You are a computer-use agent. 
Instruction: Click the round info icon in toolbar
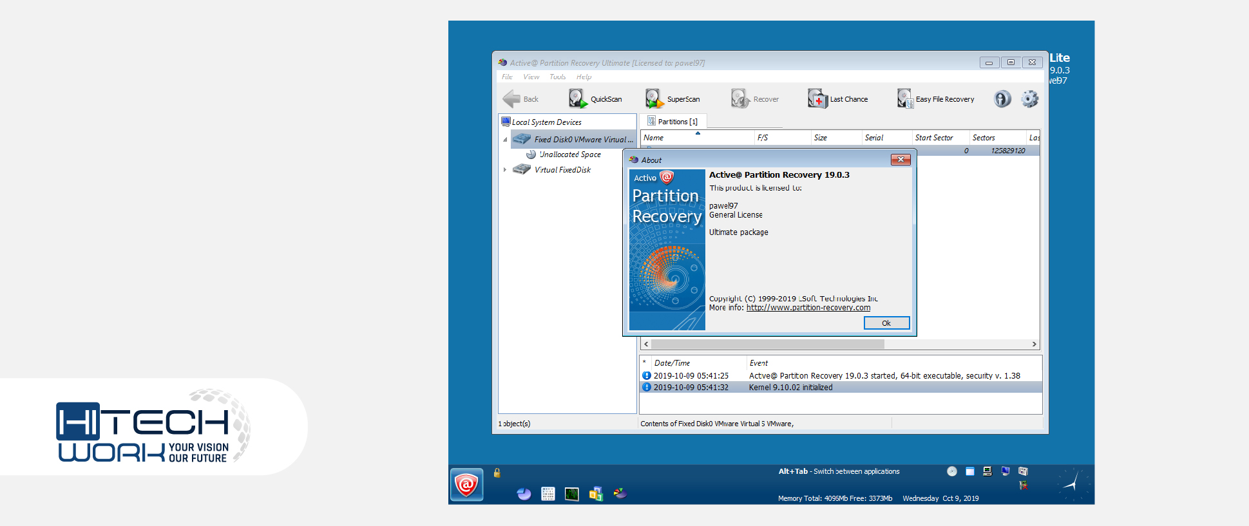(x=1002, y=99)
